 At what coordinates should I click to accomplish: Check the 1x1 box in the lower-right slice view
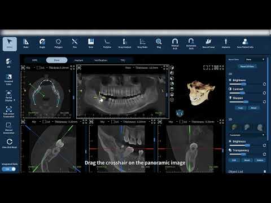click(x=181, y=122)
